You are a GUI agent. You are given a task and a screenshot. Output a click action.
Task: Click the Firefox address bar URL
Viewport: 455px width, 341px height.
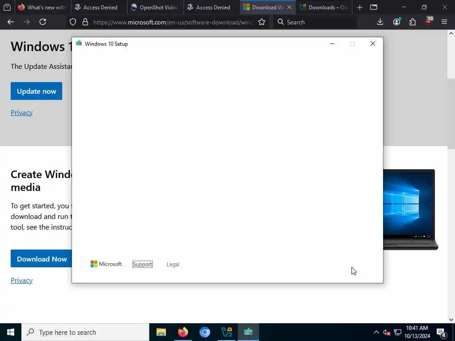(173, 22)
